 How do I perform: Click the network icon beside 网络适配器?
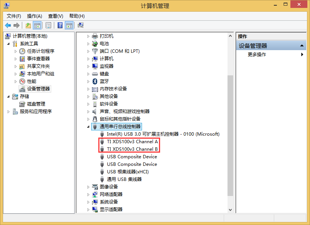pos(95,194)
